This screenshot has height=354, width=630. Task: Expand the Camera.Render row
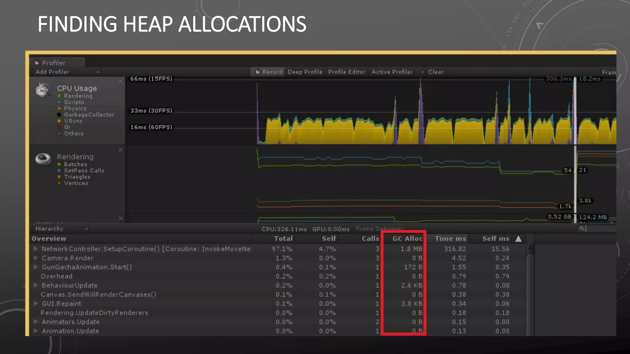(36, 258)
